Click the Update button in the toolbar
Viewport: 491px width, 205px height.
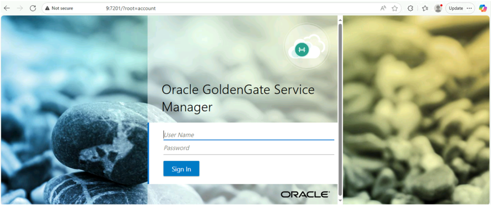click(456, 9)
